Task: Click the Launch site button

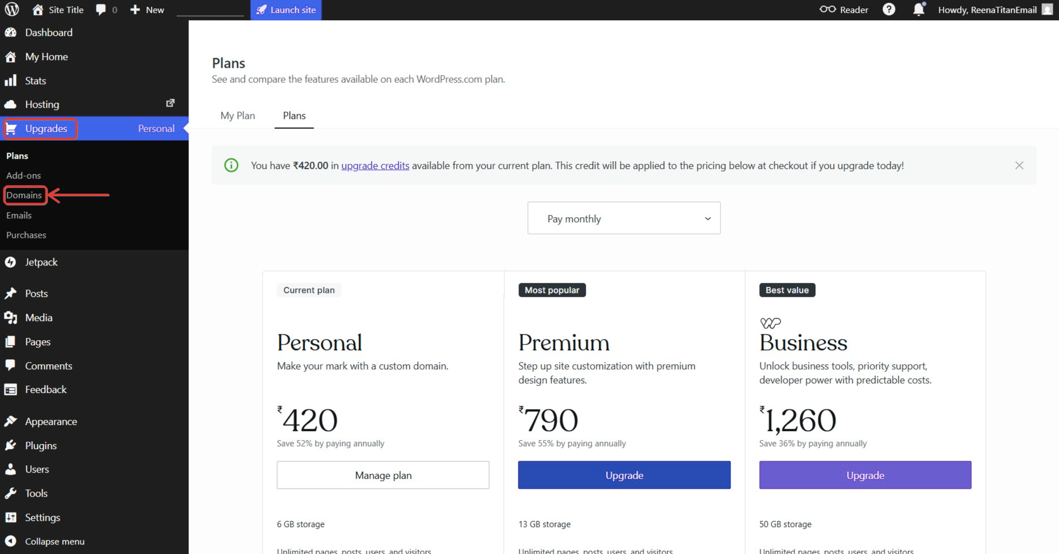Action: click(286, 10)
